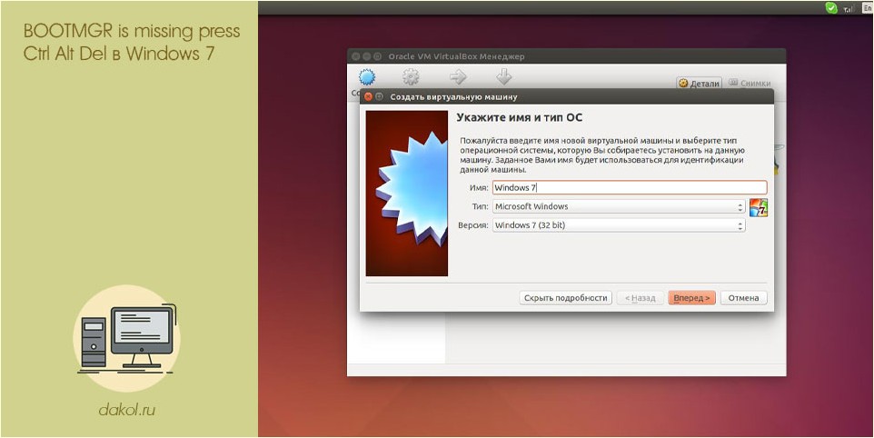This screenshot has height=438, width=874.
Task: Click the New (Создать) machine toolbar icon
Action: point(367,77)
